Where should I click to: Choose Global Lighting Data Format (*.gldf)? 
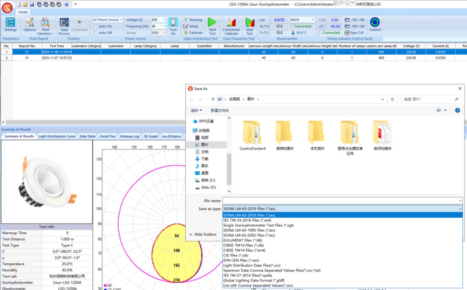pyautogui.click(x=342, y=280)
